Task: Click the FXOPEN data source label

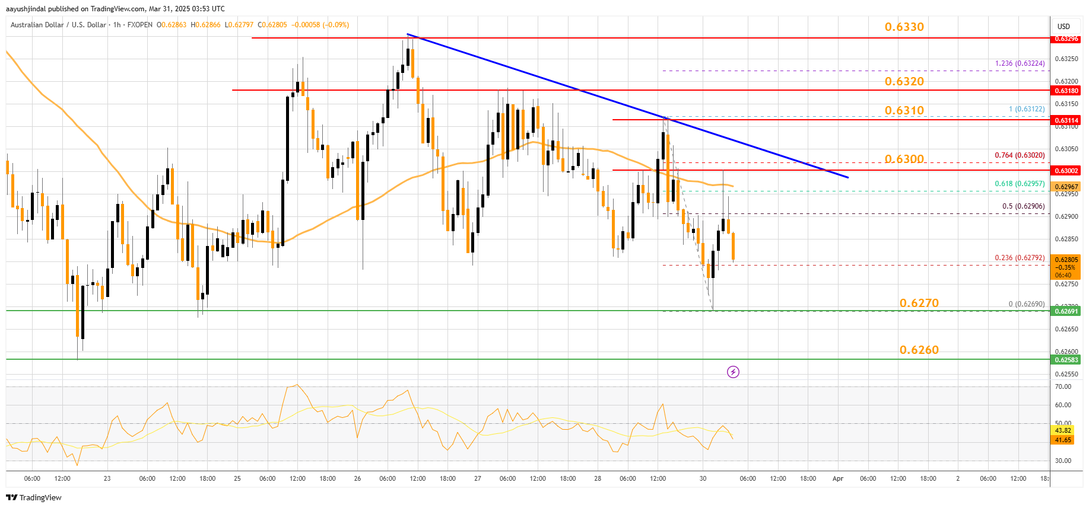Action: [x=140, y=25]
